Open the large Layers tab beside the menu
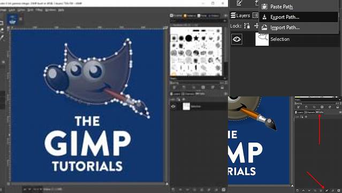Viewport: 342px width, 193px height. [x=240, y=16]
